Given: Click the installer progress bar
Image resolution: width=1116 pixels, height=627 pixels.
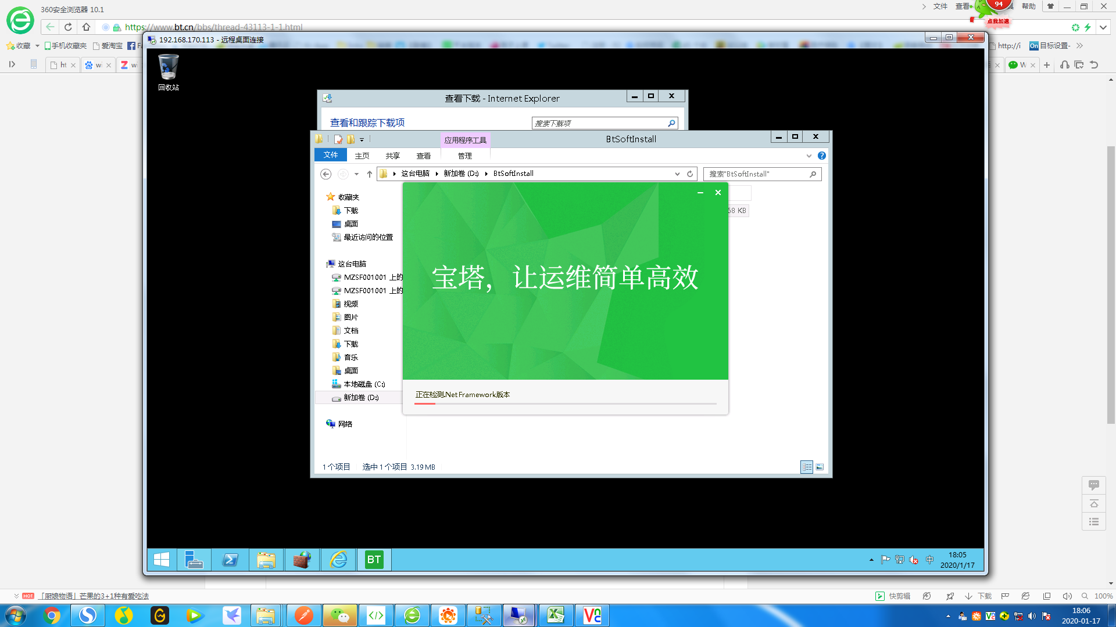Looking at the screenshot, I should coord(566,403).
